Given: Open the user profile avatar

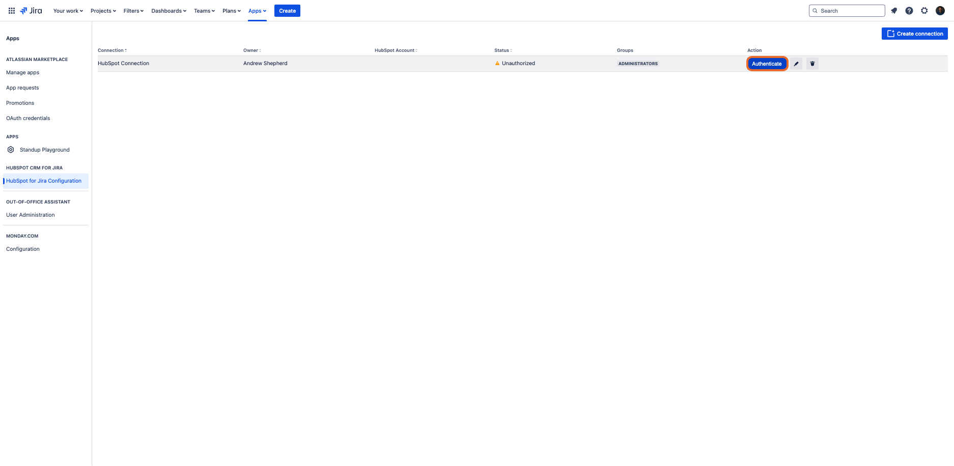Looking at the screenshot, I should point(940,11).
